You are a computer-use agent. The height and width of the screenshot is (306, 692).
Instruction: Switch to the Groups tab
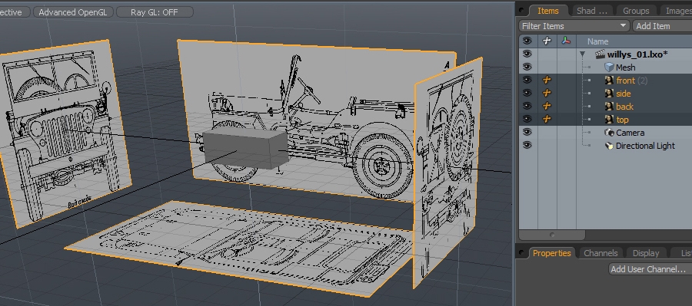pos(636,11)
